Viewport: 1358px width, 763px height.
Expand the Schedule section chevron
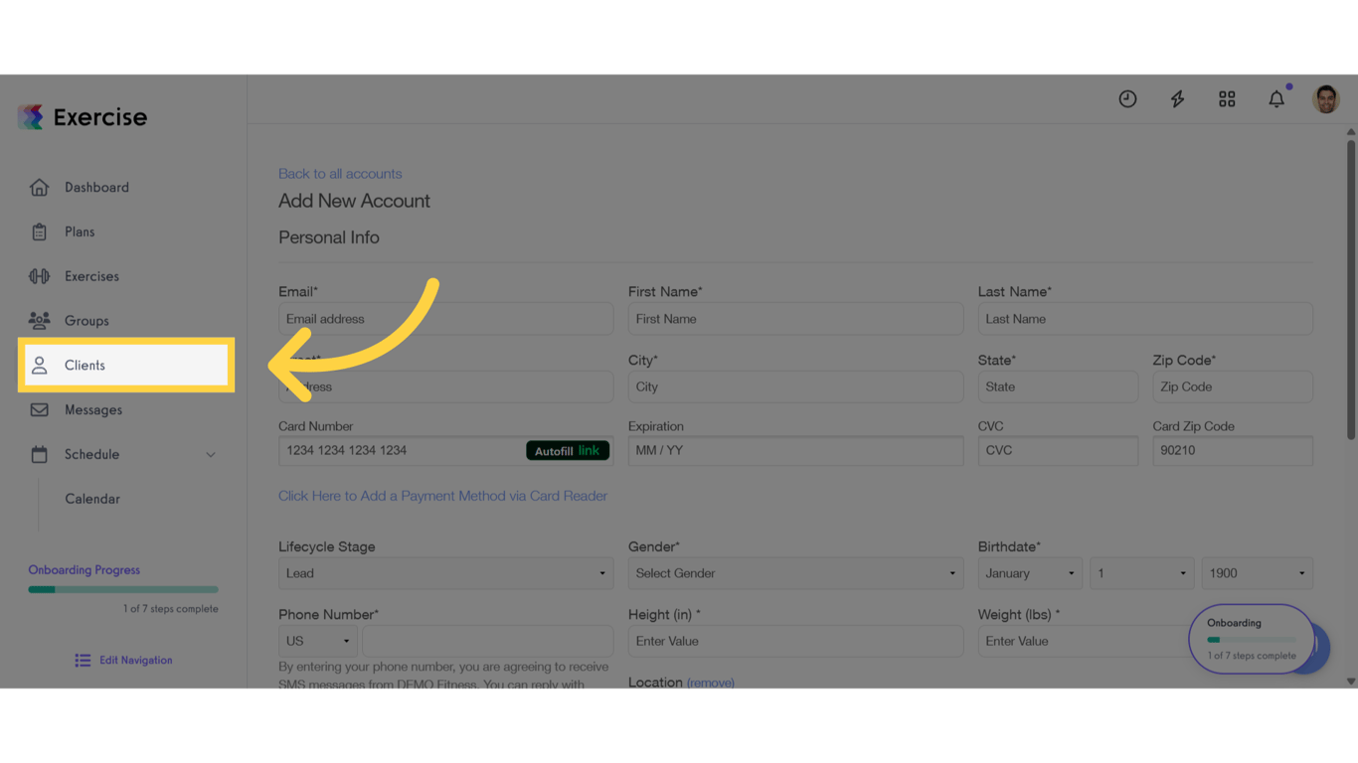point(210,454)
